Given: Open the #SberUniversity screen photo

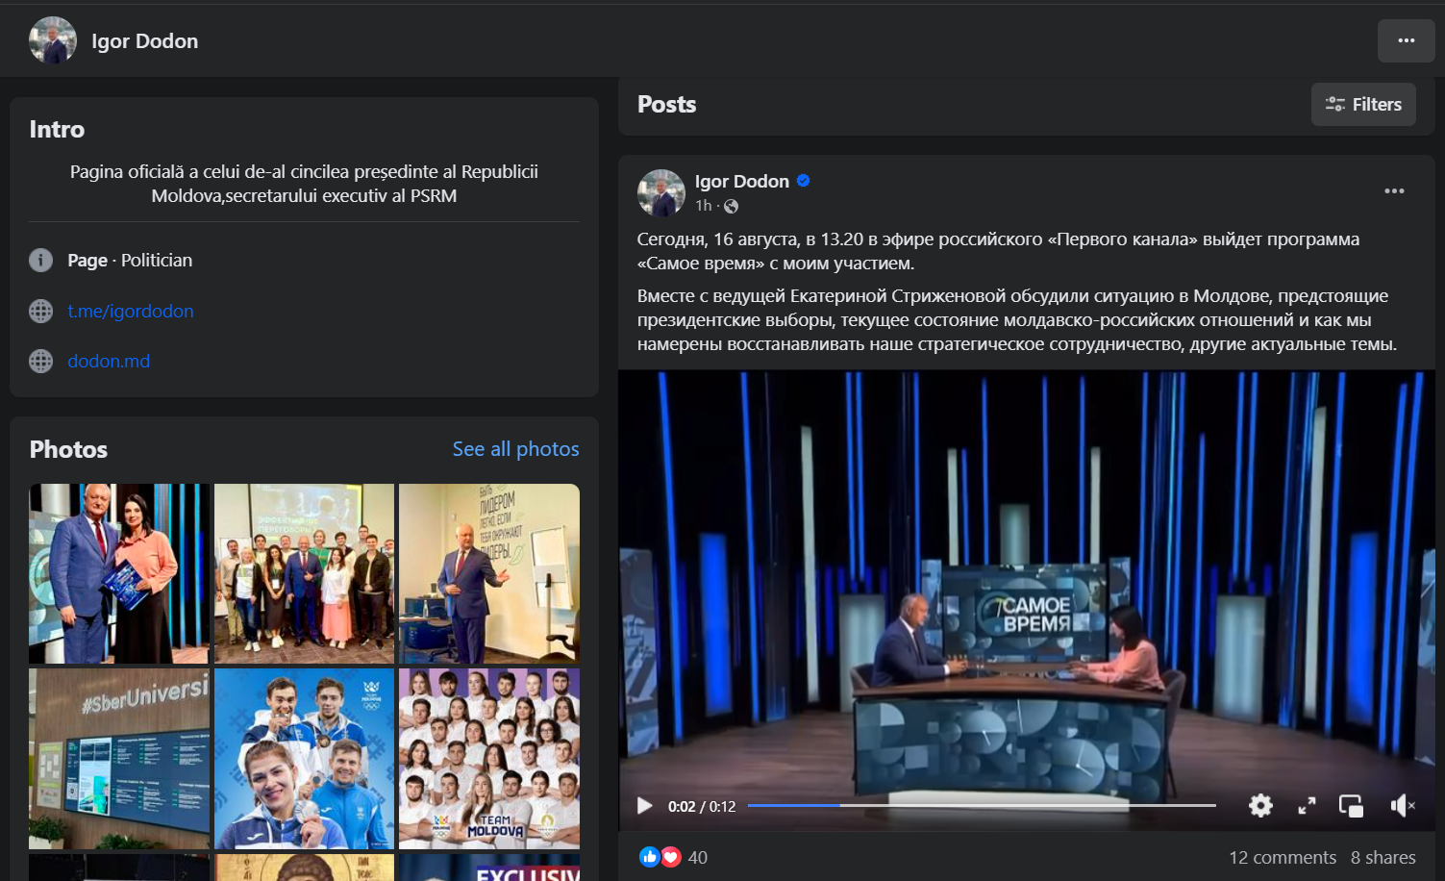Looking at the screenshot, I should click(x=119, y=759).
